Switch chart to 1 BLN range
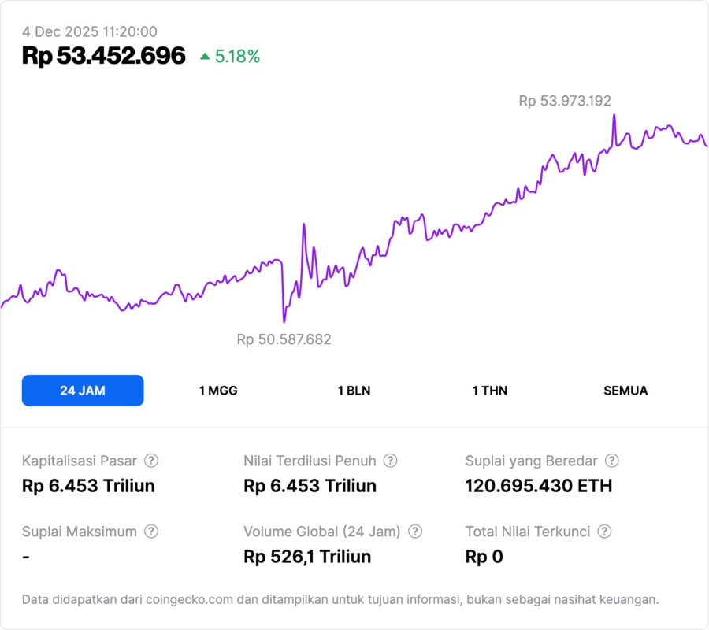 tap(354, 391)
